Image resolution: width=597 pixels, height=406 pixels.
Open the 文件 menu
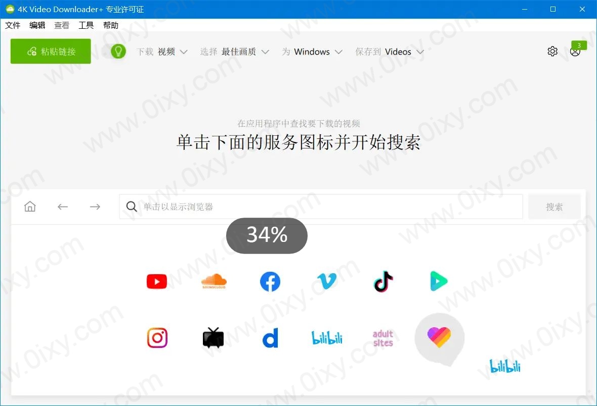click(13, 25)
